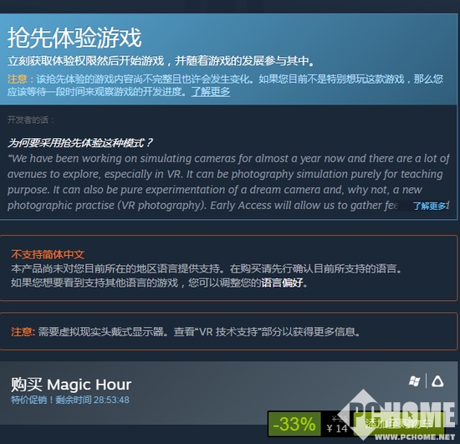The image size is (460, 444).
Task: Click the VR headset required notice
Action: point(186,332)
